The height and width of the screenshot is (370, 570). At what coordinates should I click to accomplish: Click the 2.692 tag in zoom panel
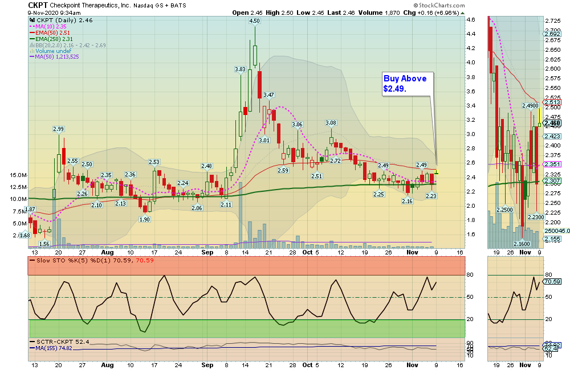pyautogui.click(x=552, y=34)
